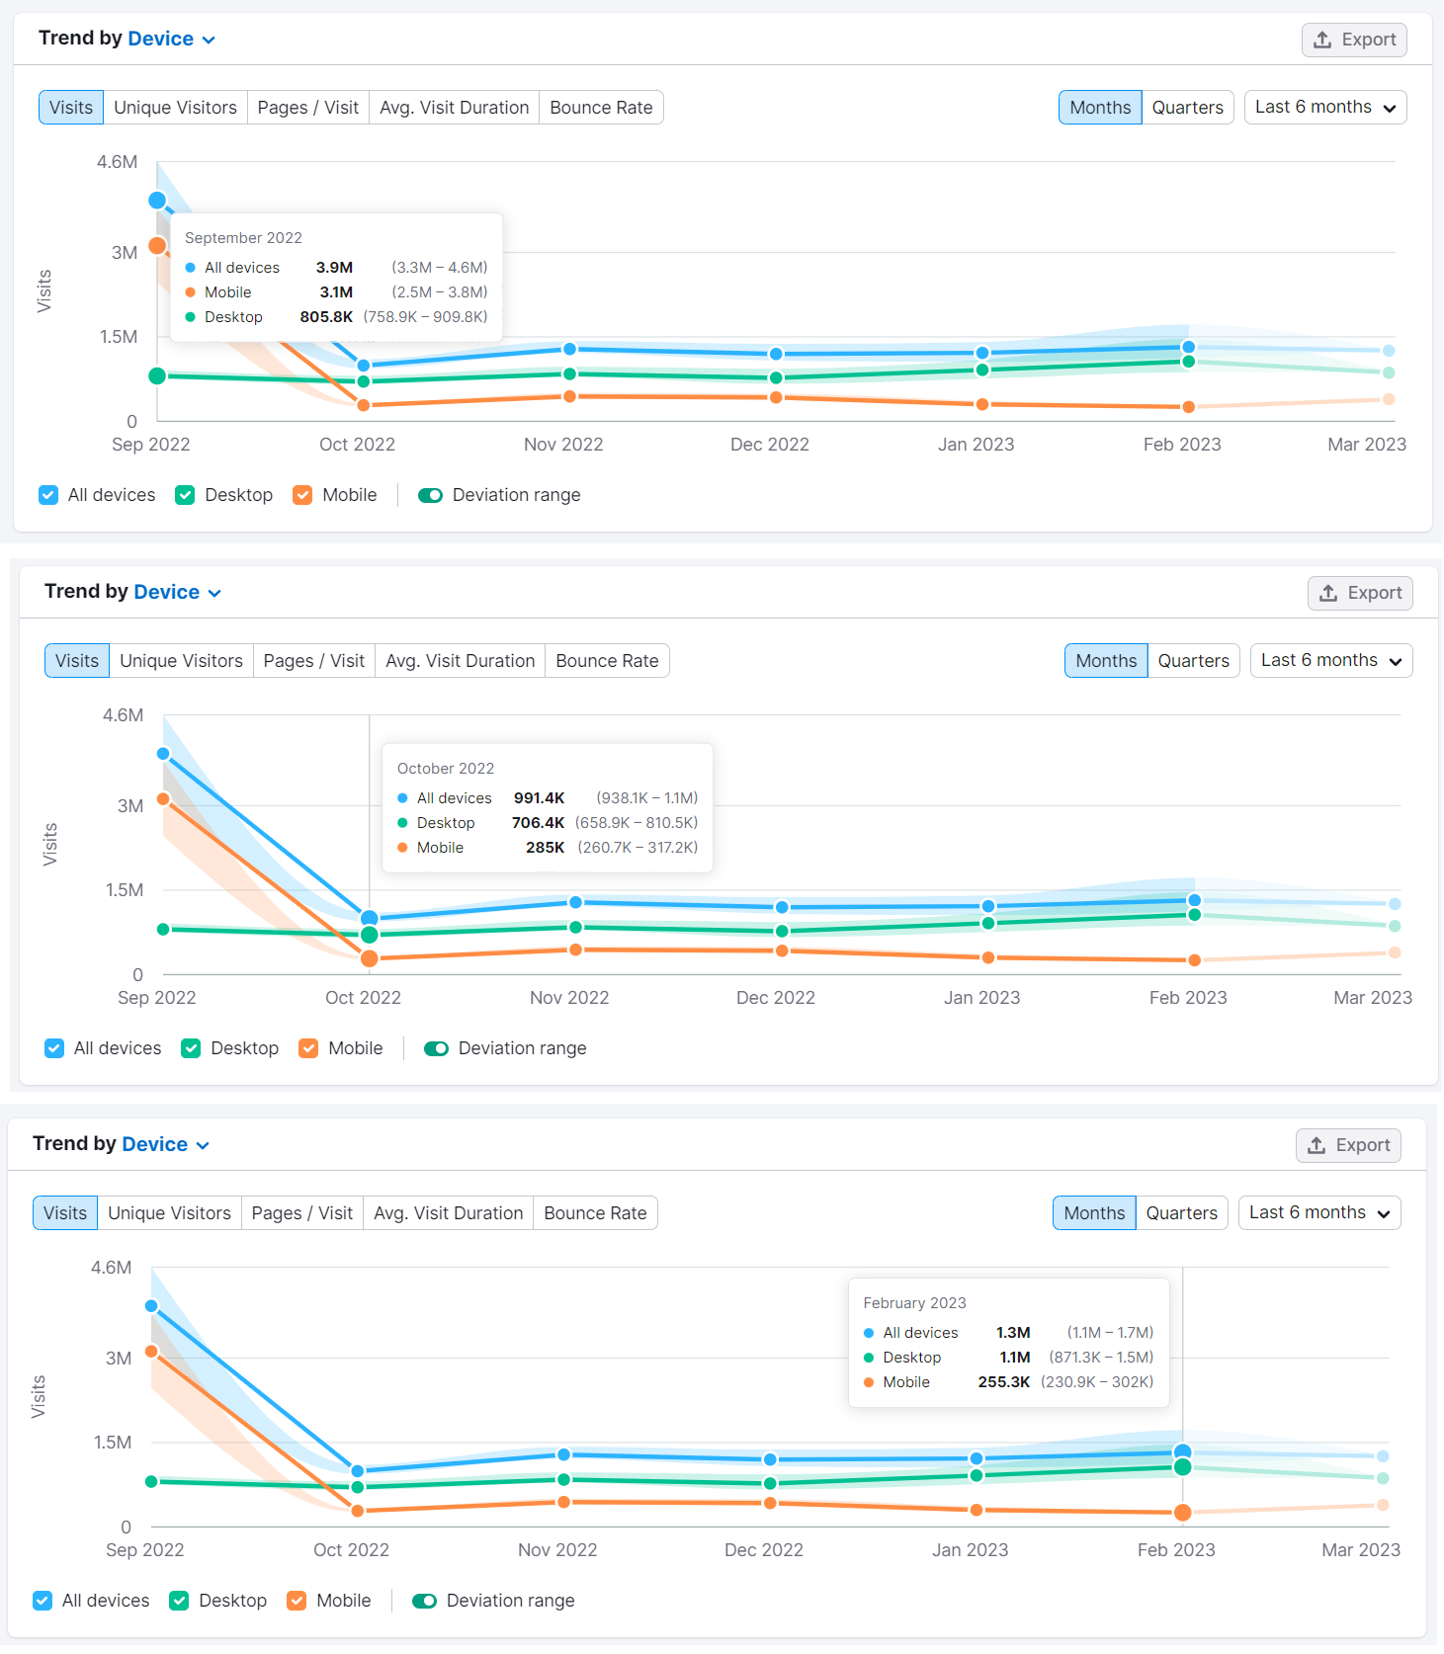Select Months view in the bottom panel
The height and width of the screenshot is (1654, 1444).
click(1094, 1213)
